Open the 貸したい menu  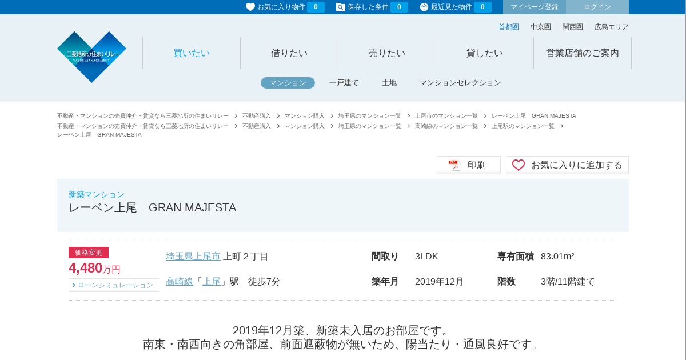click(485, 53)
